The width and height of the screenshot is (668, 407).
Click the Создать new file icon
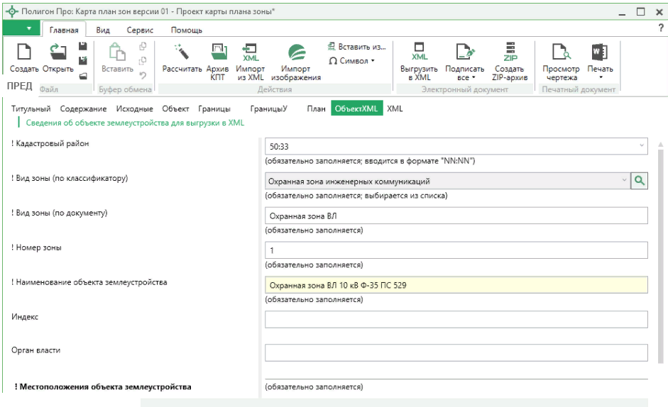click(23, 52)
